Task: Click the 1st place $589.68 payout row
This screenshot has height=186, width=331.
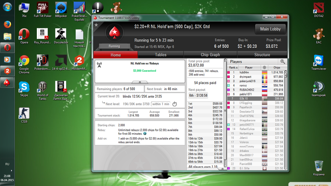Action: coord(205,104)
